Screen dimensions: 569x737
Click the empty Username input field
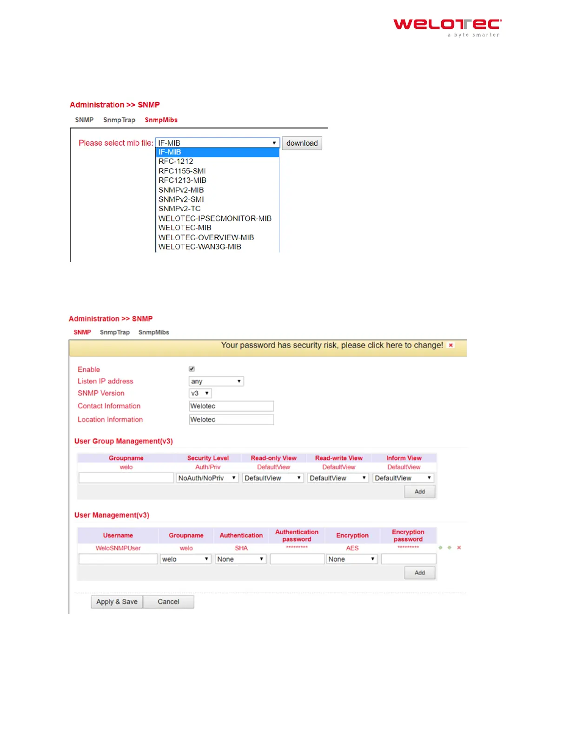coord(118,559)
